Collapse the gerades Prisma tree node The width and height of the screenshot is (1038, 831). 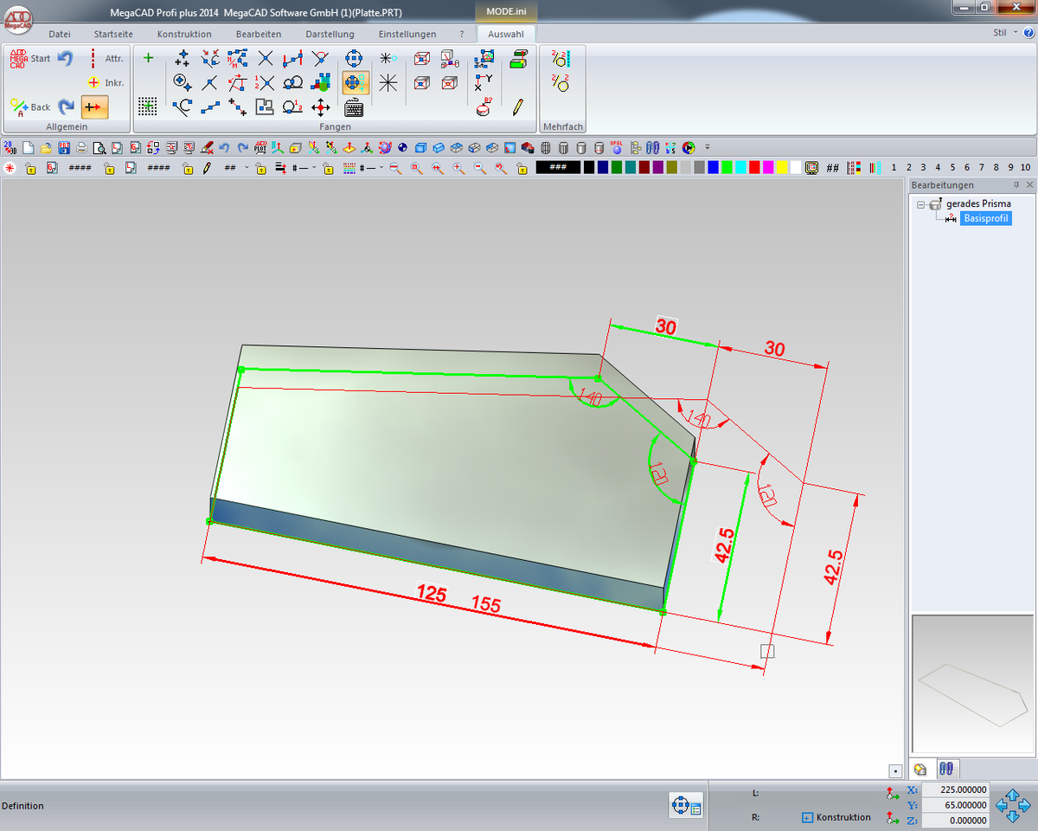pos(921,204)
